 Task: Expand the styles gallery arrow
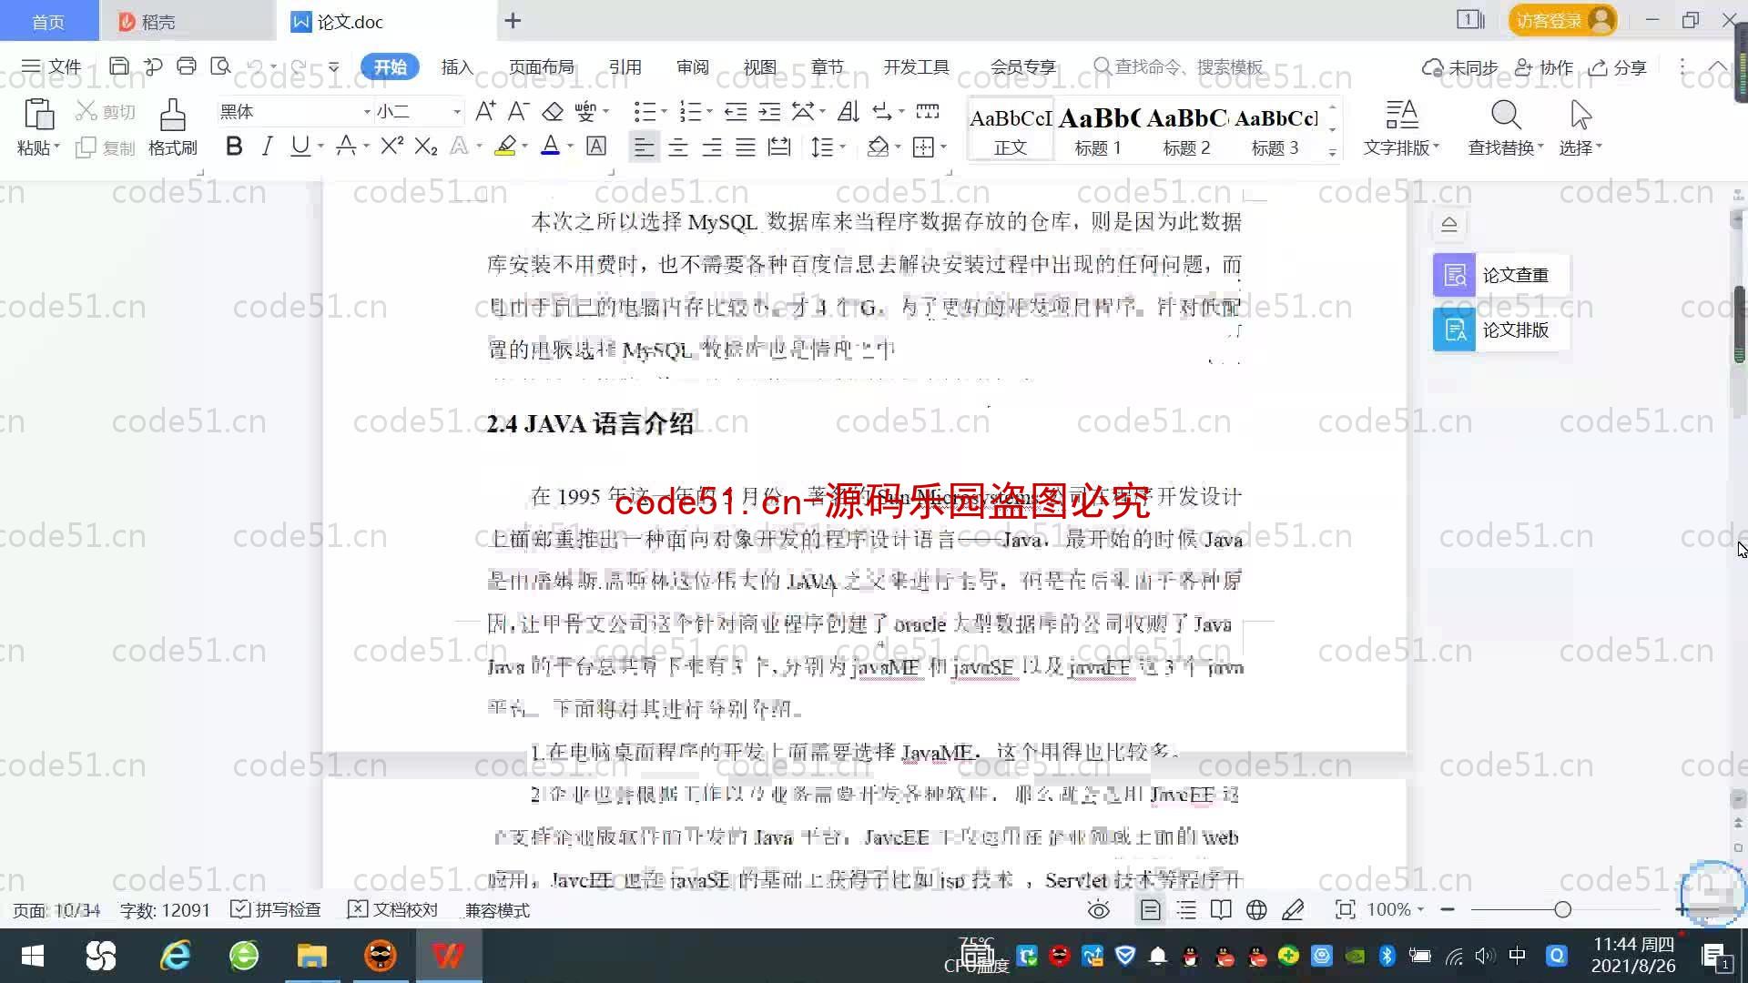click(x=1332, y=152)
